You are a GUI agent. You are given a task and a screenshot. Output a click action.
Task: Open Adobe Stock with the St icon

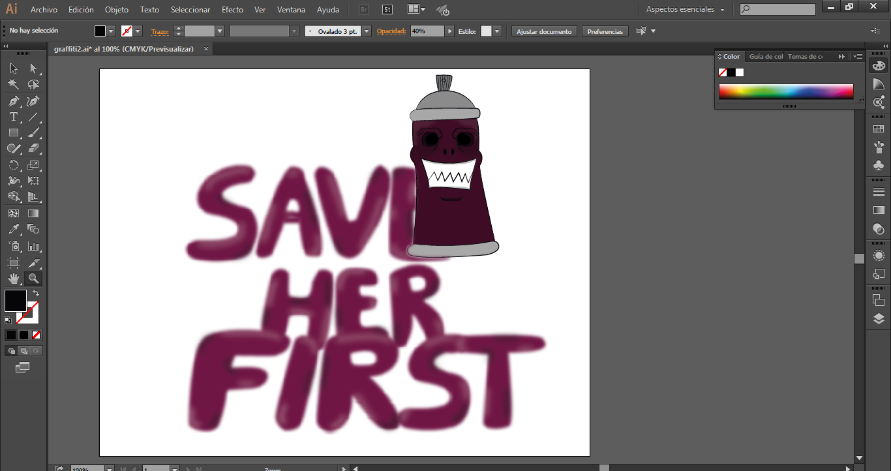point(387,10)
